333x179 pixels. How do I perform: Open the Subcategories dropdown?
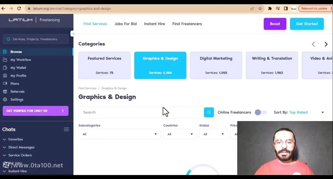[119, 134]
